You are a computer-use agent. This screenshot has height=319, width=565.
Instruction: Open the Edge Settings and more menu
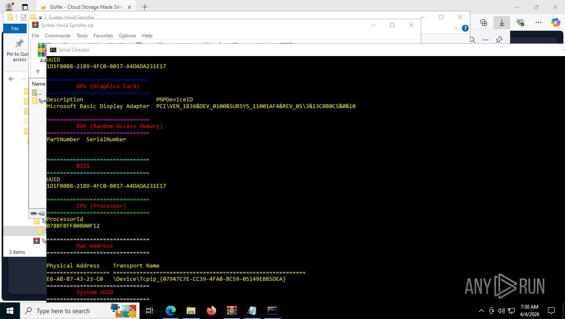[x=538, y=22]
